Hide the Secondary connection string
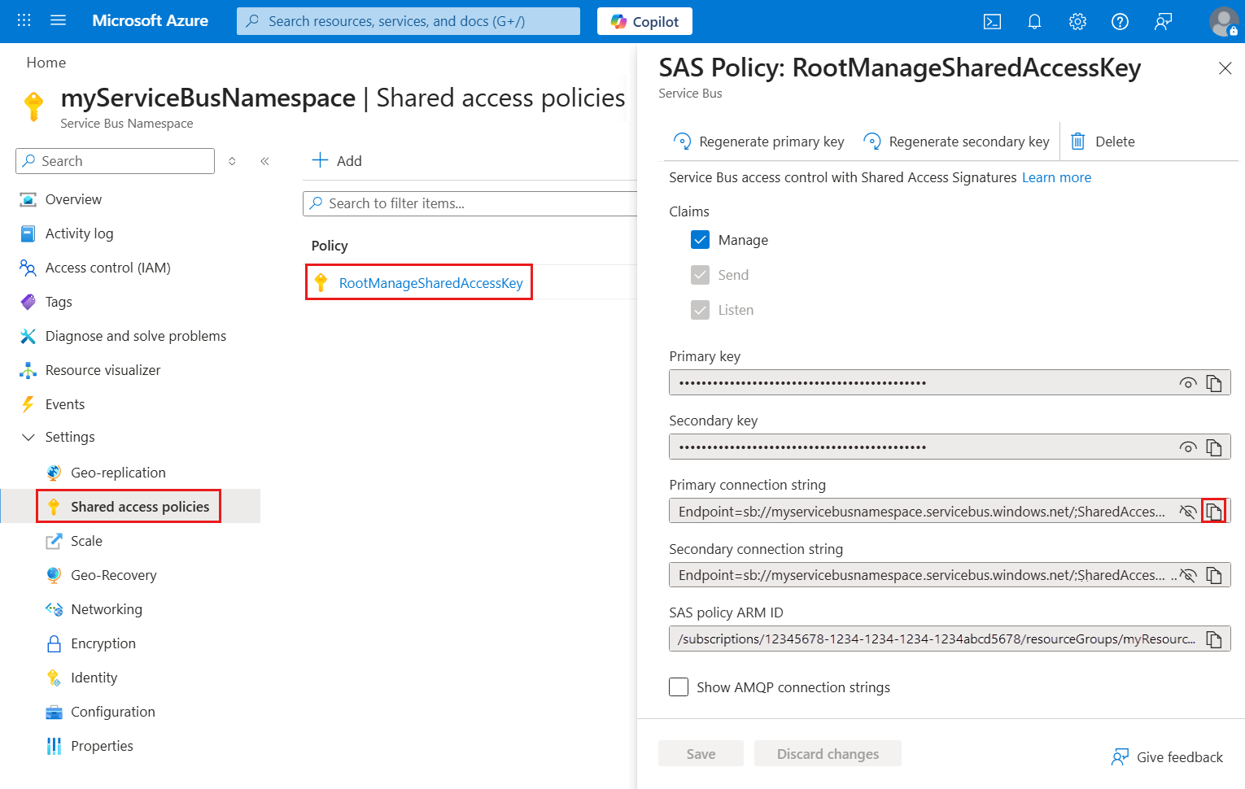The image size is (1245, 789). click(x=1188, y=575)
